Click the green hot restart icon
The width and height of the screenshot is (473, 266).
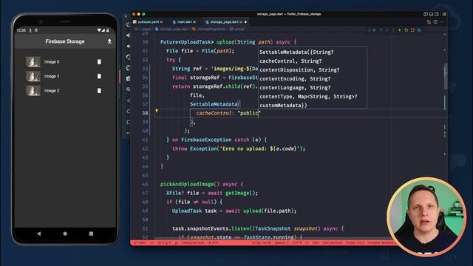406,30
